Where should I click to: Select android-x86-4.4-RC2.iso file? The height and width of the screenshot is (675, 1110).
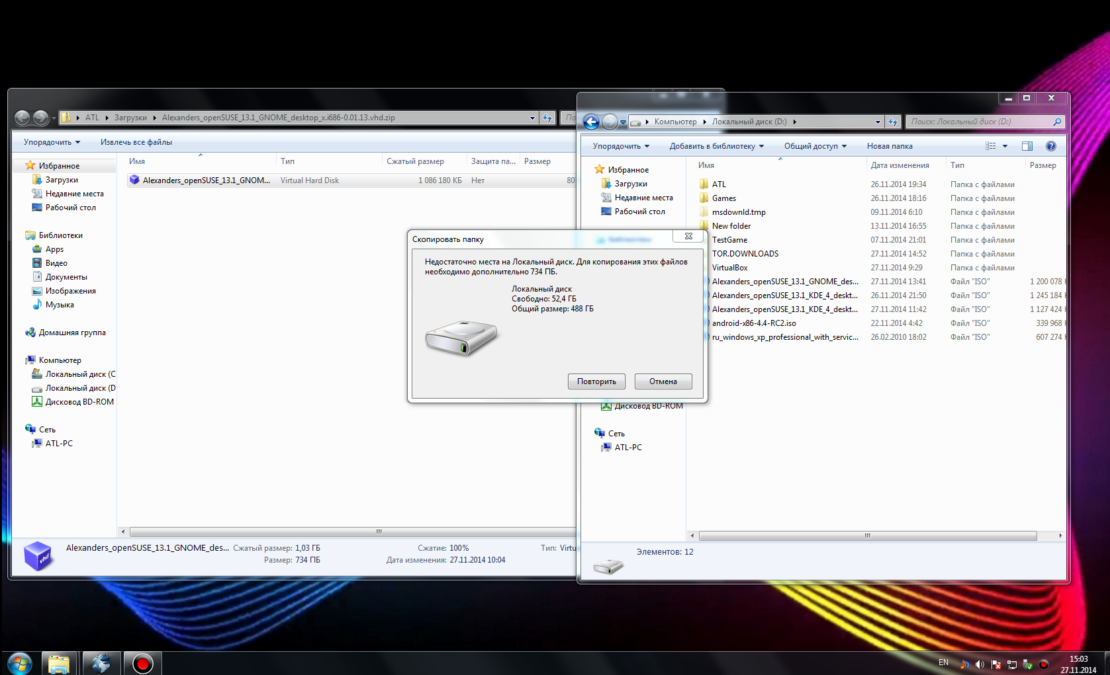(754, 323)
